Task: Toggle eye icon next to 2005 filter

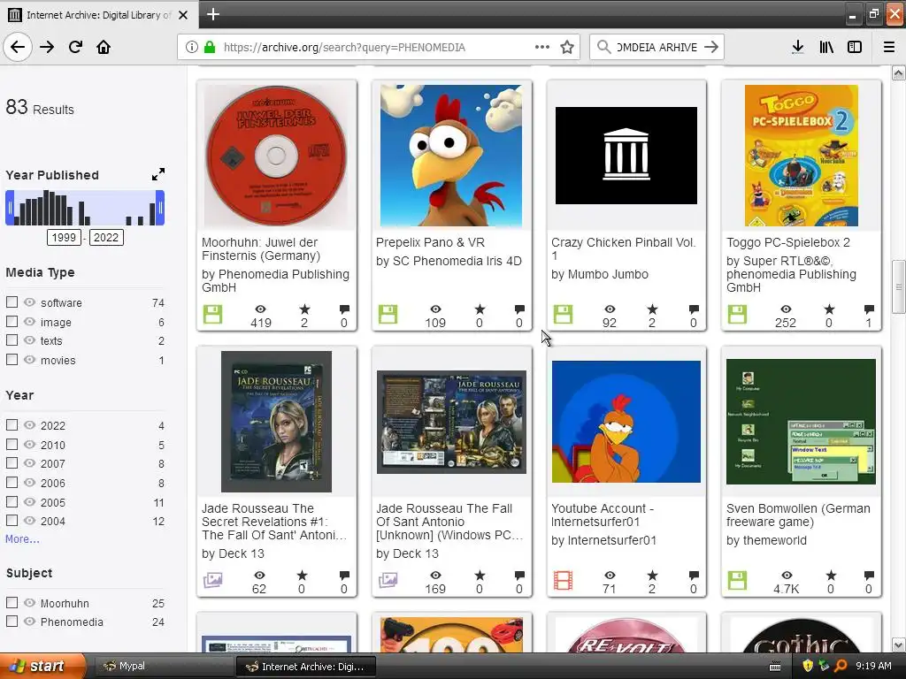Action: coord(29,502)
